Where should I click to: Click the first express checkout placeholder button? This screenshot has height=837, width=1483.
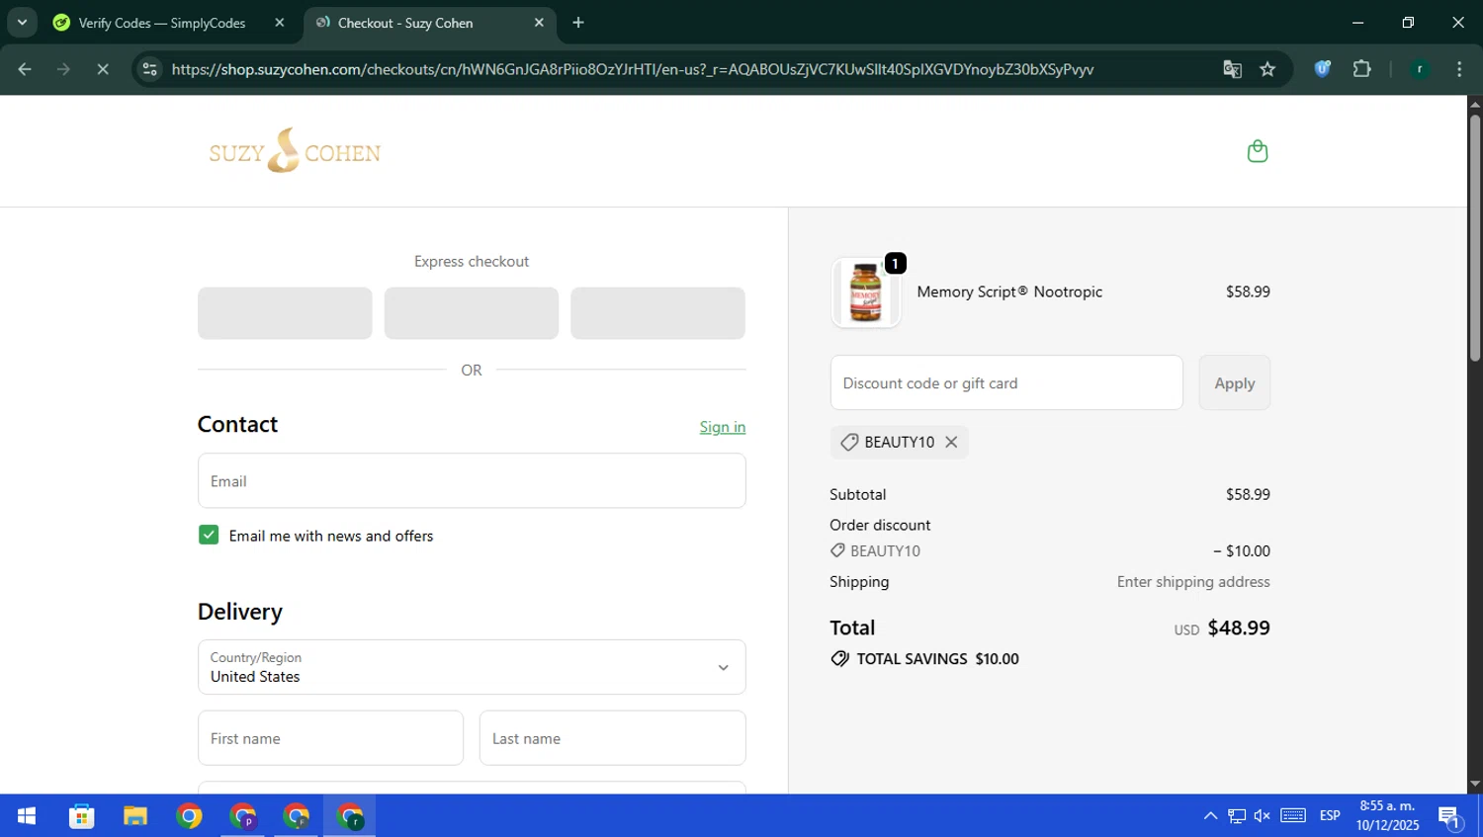coord(285,313)
